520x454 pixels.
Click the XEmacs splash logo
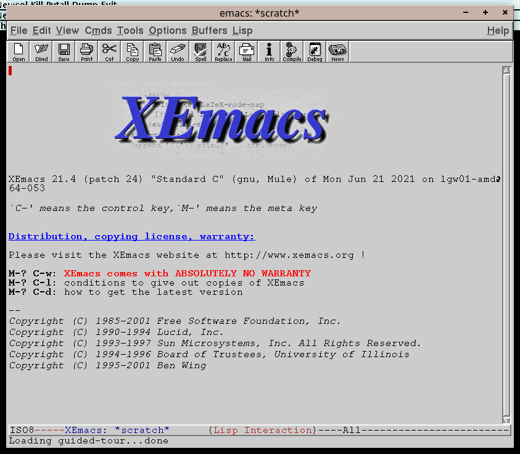point(221,120)
